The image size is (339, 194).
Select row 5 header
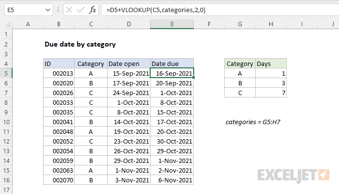point(6,73)
